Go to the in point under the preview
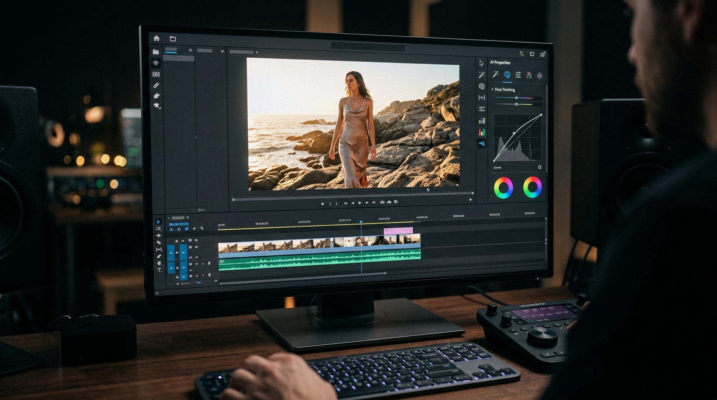Viewport: 717px width, 400px height. point(345,203)
